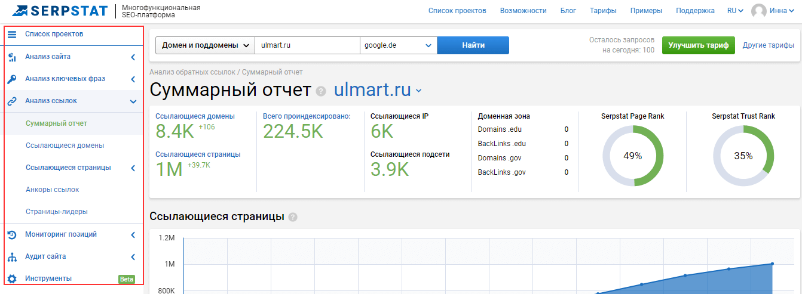
Task: Click the key icon for Анализ ключевых фраз
Action: coord(12,79)
